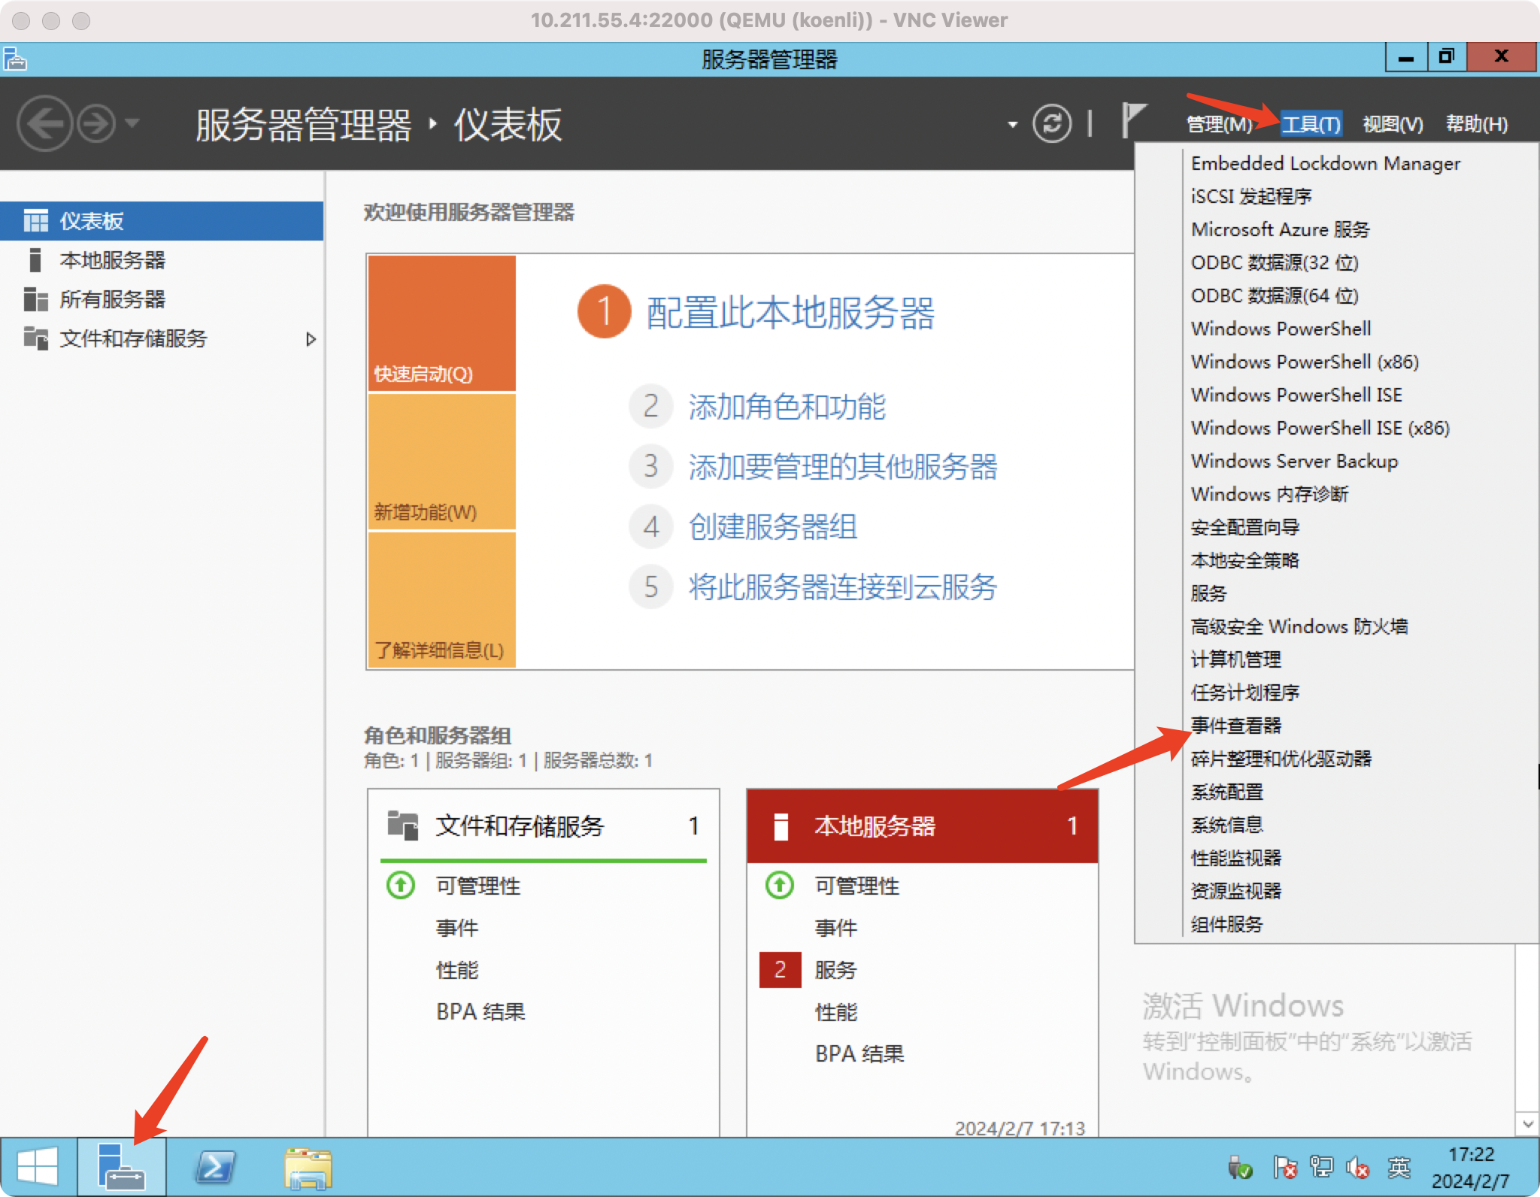Select Windows PowerShell ISE menu entry
1540x1197 pixels.
click(1296, 395)
